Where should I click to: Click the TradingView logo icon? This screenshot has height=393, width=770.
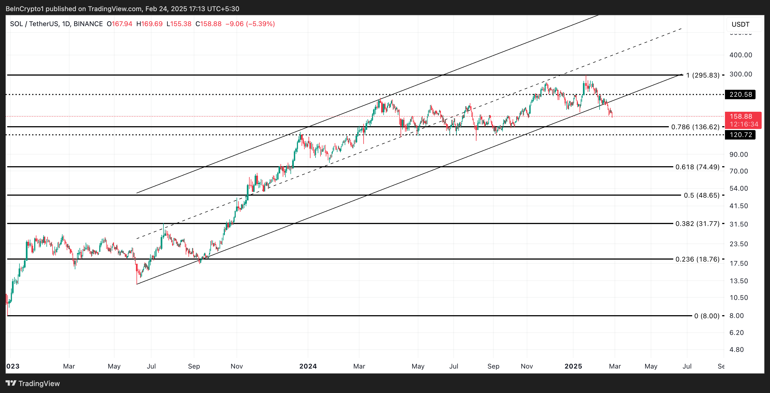[11, 383]
